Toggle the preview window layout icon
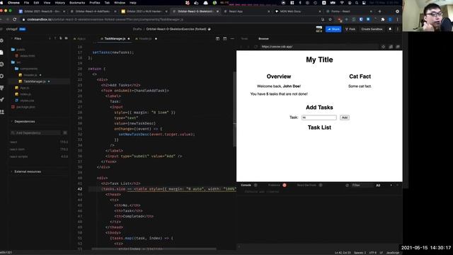453x255 pixels. [x=225, y=39]
